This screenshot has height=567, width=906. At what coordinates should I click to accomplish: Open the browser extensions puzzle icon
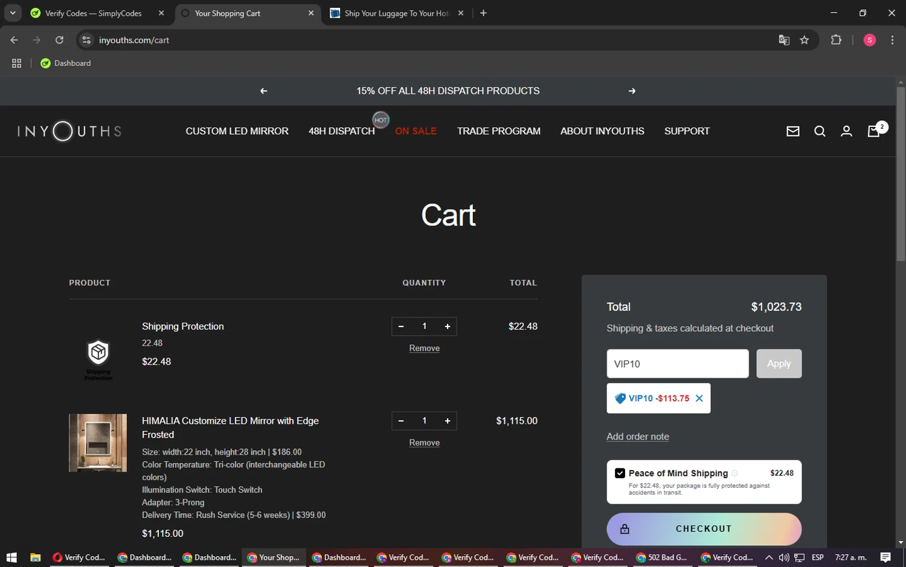[x=836, y=40]
